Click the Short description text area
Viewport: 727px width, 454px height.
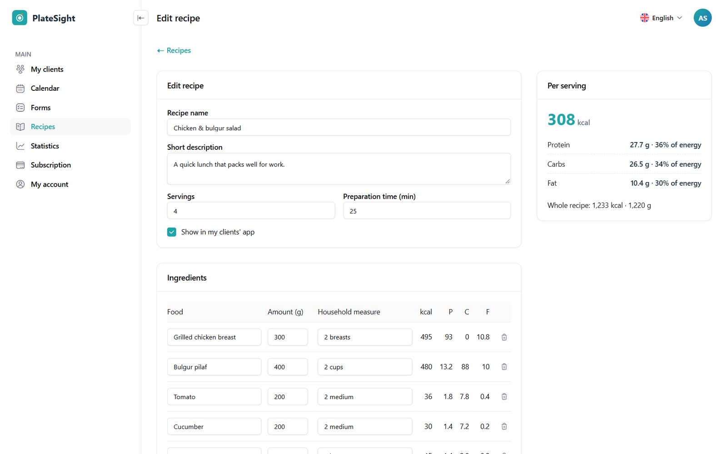coord(339,168)
